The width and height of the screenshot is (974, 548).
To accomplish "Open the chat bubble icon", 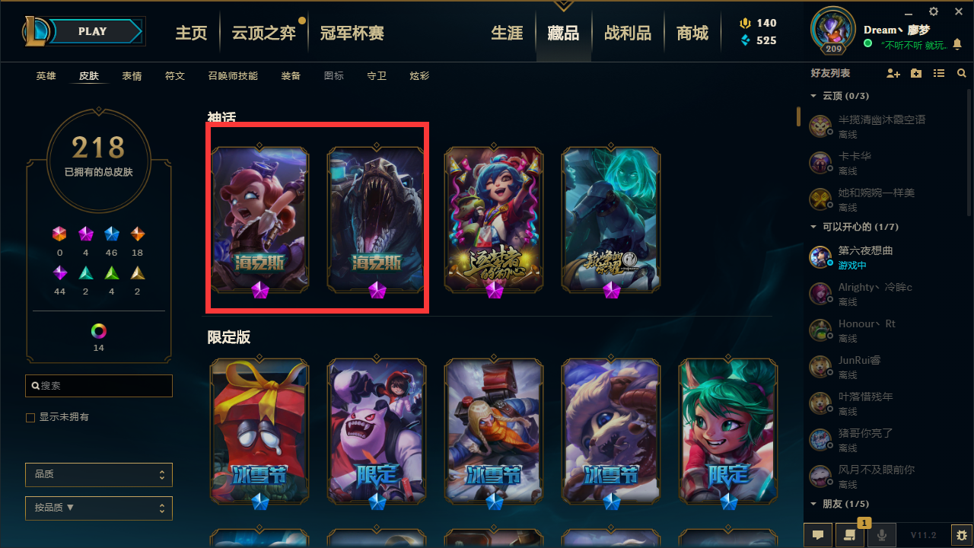I will pos(817,535).
